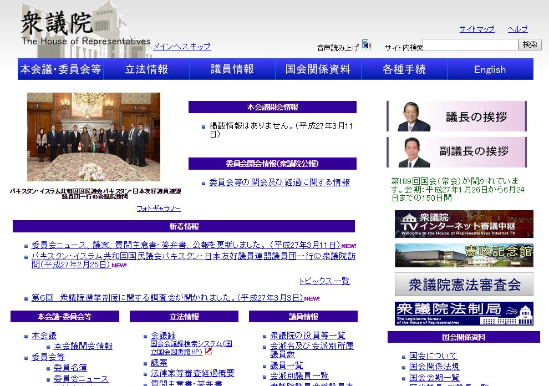Click the サイト内検索 text field

click(471, 44)
